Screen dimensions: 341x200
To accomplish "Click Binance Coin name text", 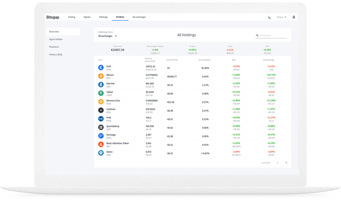I will pos(113,100).
